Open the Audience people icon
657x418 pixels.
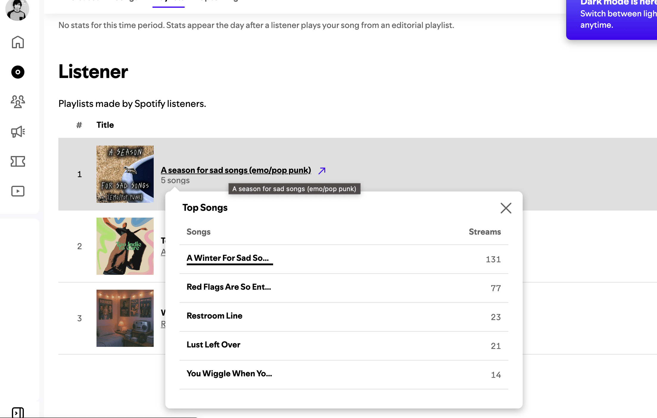pos(18,102)
